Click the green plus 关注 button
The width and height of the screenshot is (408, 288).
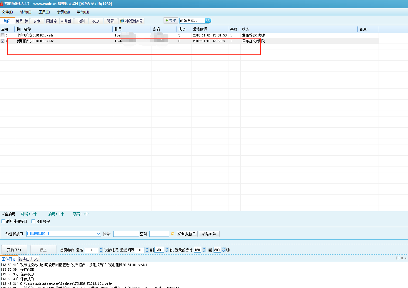click(171, 21)
